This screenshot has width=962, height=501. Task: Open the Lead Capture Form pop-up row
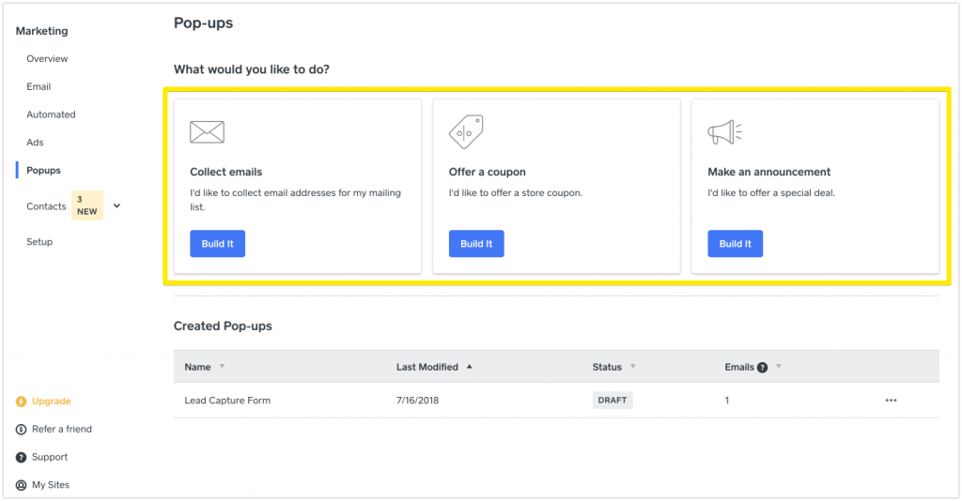click(227, 401)
